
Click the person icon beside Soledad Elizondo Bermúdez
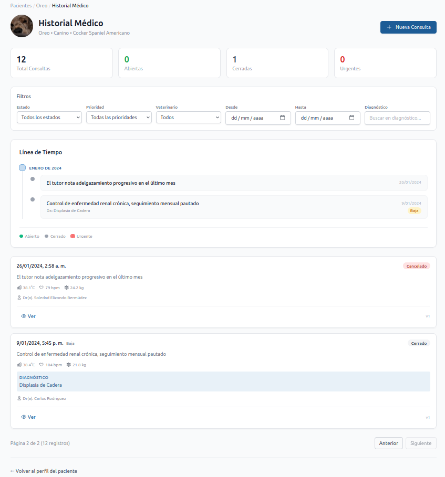(19, 298)
